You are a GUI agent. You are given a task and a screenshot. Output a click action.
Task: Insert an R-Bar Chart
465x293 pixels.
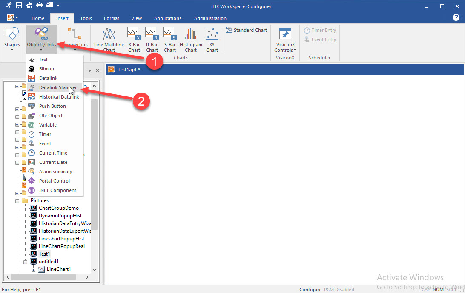[152, 39]
